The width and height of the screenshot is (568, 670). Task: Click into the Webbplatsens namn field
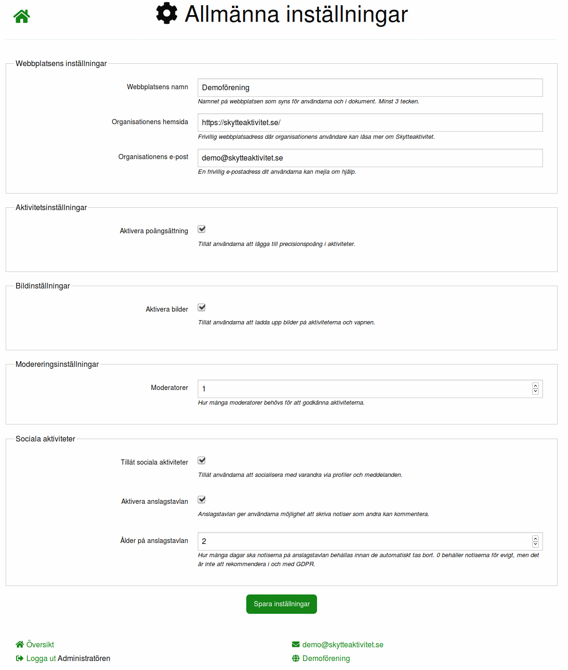tap(370, 88)
